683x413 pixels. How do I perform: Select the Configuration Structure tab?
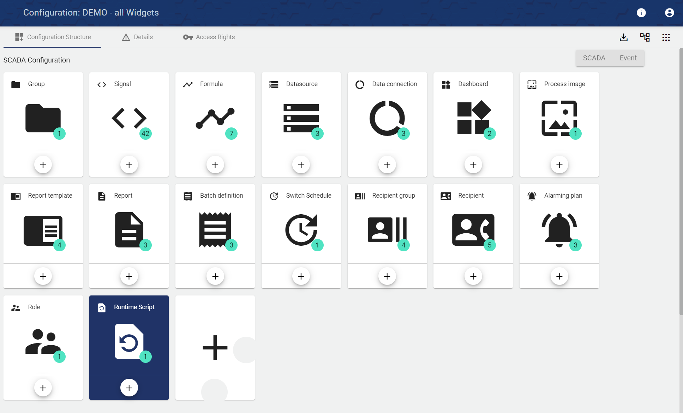pyautogui.click(x=53, y=37)
